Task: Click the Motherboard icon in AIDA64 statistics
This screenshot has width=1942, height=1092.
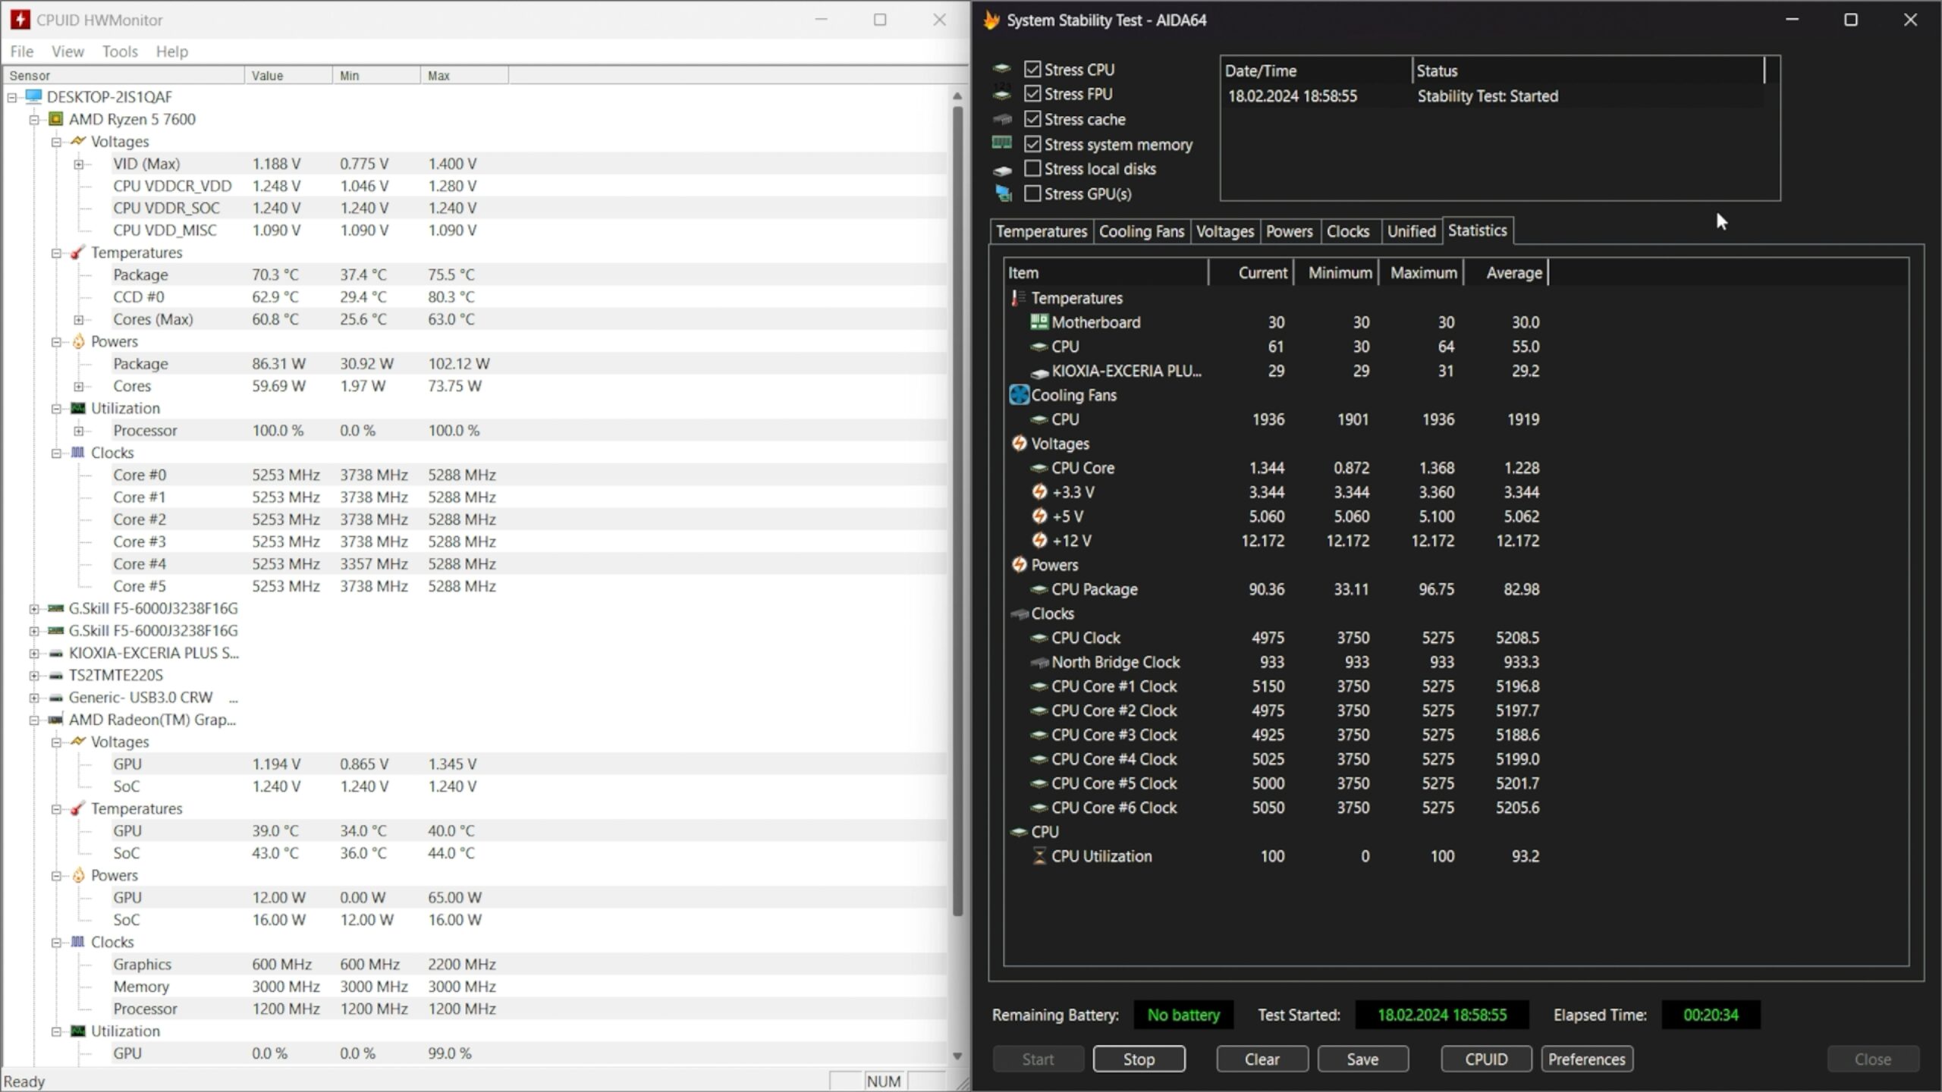Action: click(x=1039, y=322)
